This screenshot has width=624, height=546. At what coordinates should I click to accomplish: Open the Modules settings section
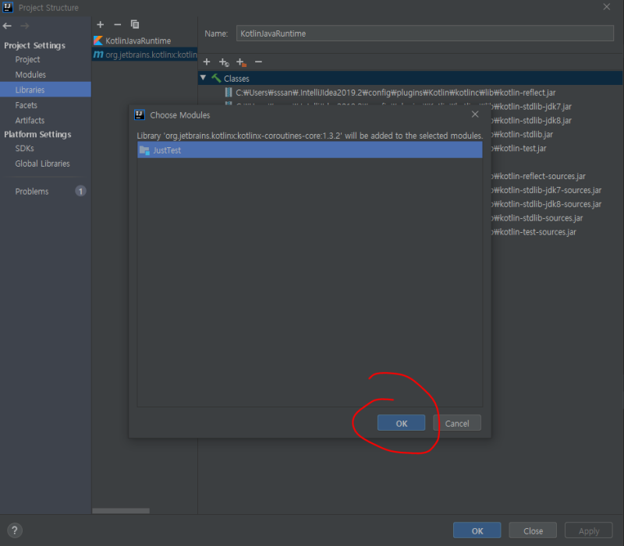coord(30,75)
